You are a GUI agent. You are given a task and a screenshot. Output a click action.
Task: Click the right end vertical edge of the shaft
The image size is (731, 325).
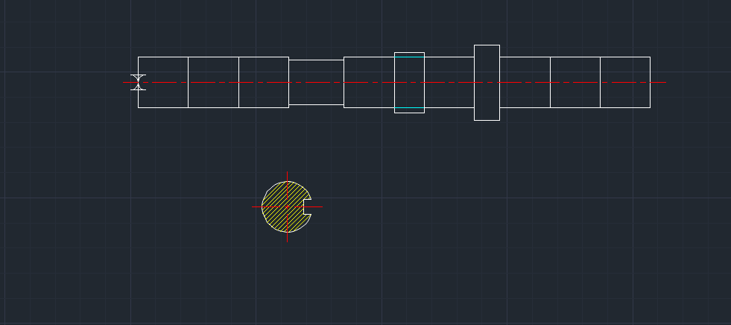coord(650,93)
